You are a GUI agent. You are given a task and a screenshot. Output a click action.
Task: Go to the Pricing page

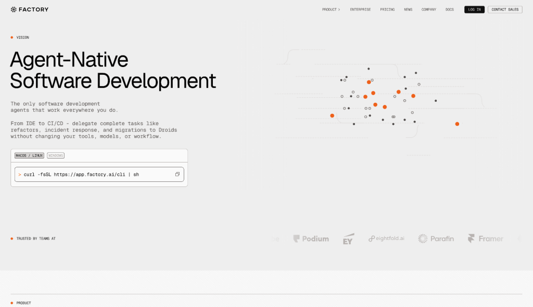click(387, 9)
